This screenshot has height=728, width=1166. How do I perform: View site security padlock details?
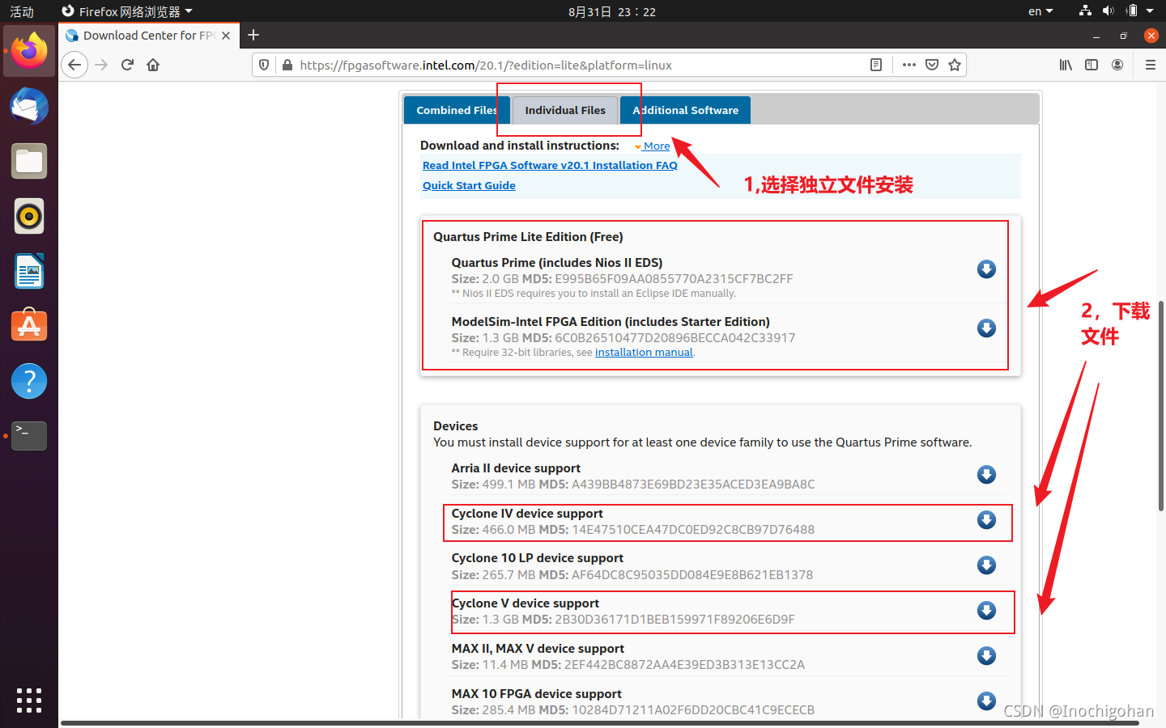pyautogui.click(x=287, y=65)
